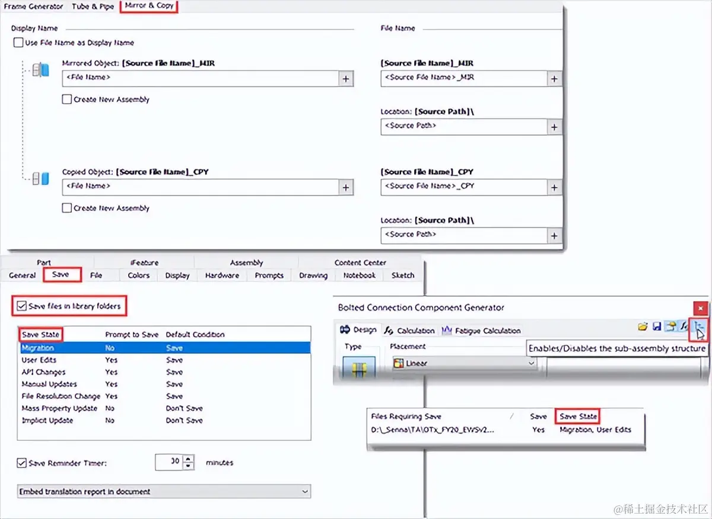Image resolution: width=712 pixels, height=519 pixels.
Task: Switch to the File tab
Action: pos(96,275)
